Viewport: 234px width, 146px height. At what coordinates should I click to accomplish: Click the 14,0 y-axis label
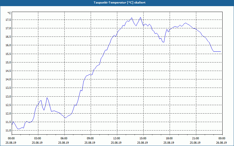(x=8, y=79)
